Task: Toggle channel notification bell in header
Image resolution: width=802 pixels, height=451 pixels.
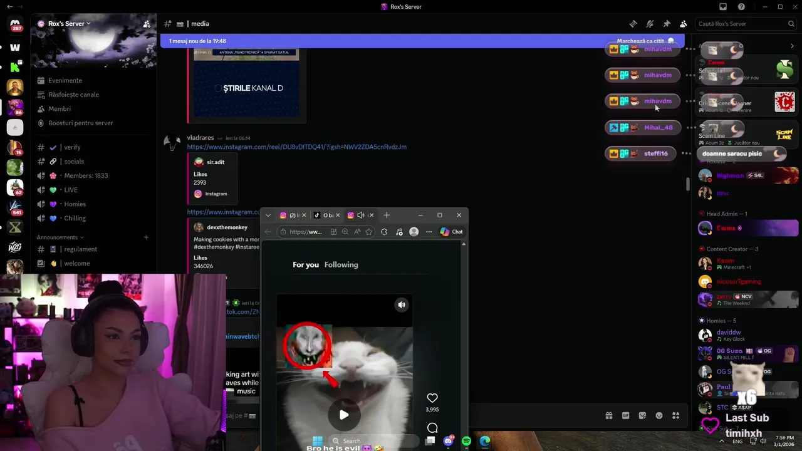Action: pos(650,24)
